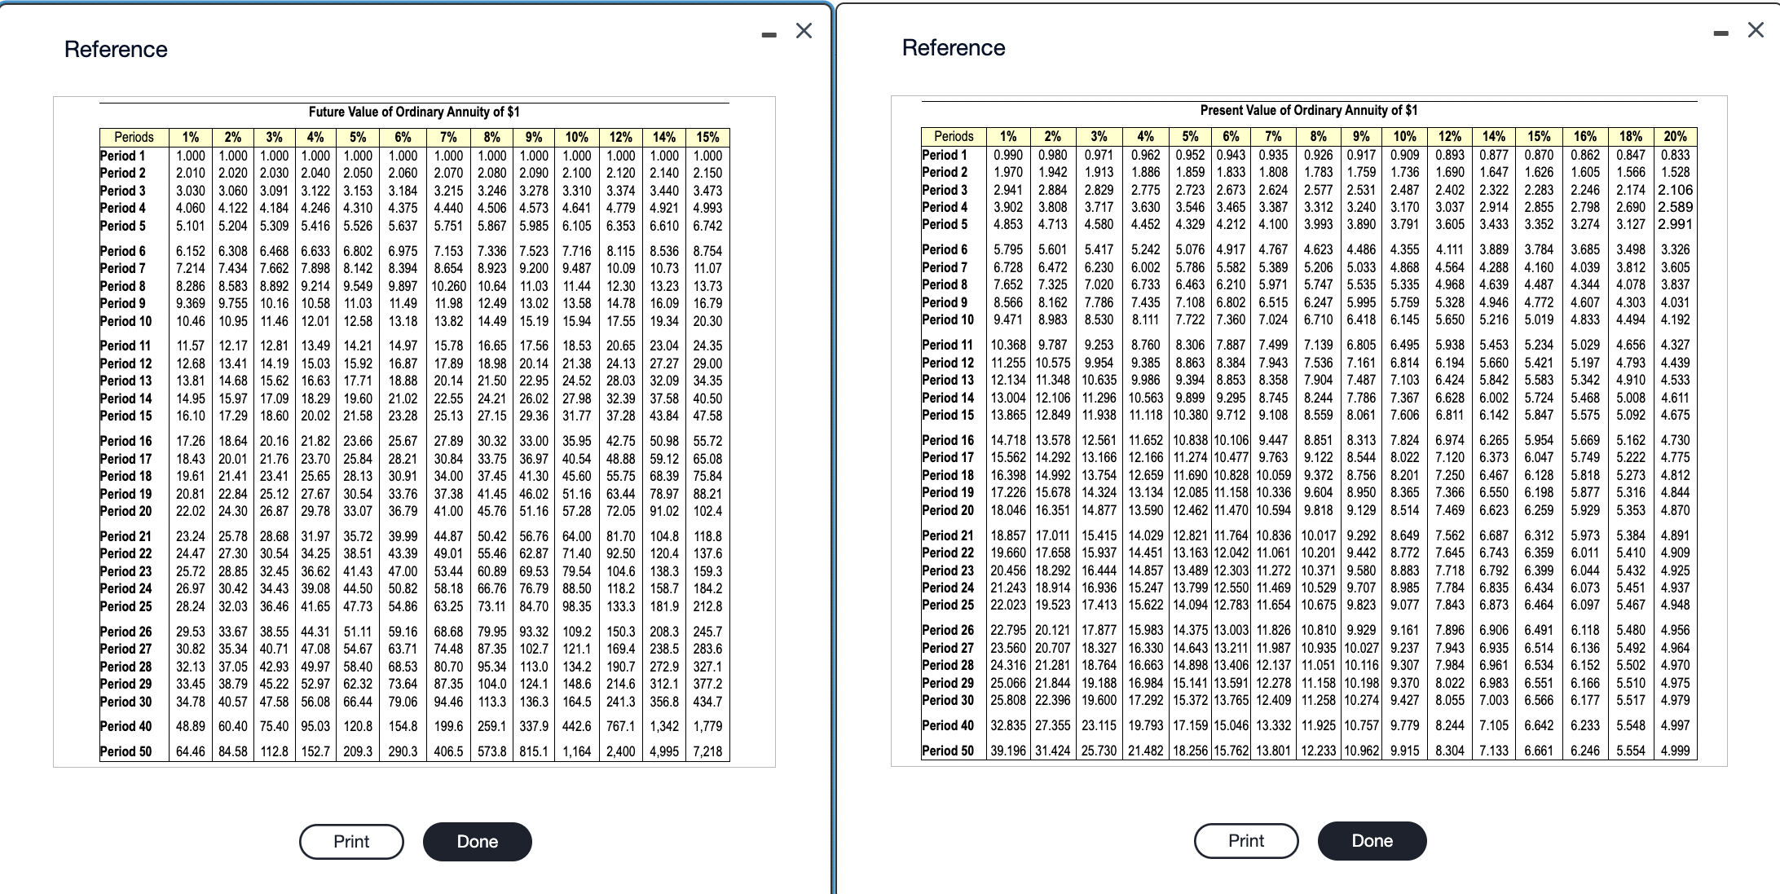This screenshot has height=894, width=1780.
Task: Click Done to close the Future Value reference
Action: pos(477,841)
